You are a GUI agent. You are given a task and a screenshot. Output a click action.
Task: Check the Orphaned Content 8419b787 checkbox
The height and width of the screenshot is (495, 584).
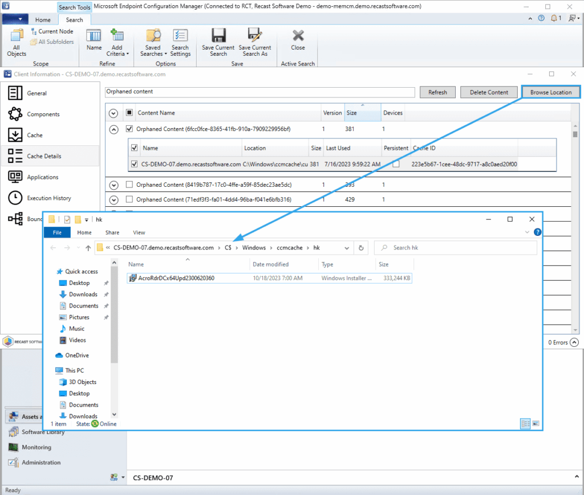(129, 185)
